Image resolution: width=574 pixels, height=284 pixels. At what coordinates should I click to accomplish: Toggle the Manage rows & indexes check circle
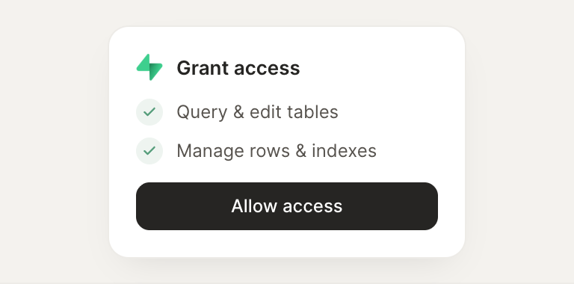[149, 151]
